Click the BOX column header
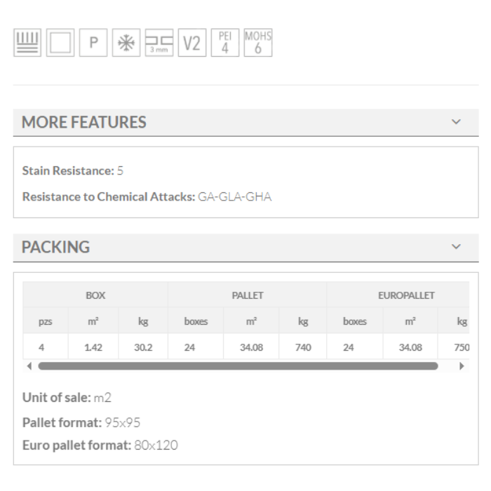 point(95,295)
